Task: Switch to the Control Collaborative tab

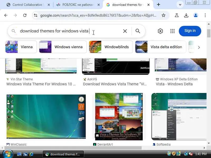Action: coord(27,5)
